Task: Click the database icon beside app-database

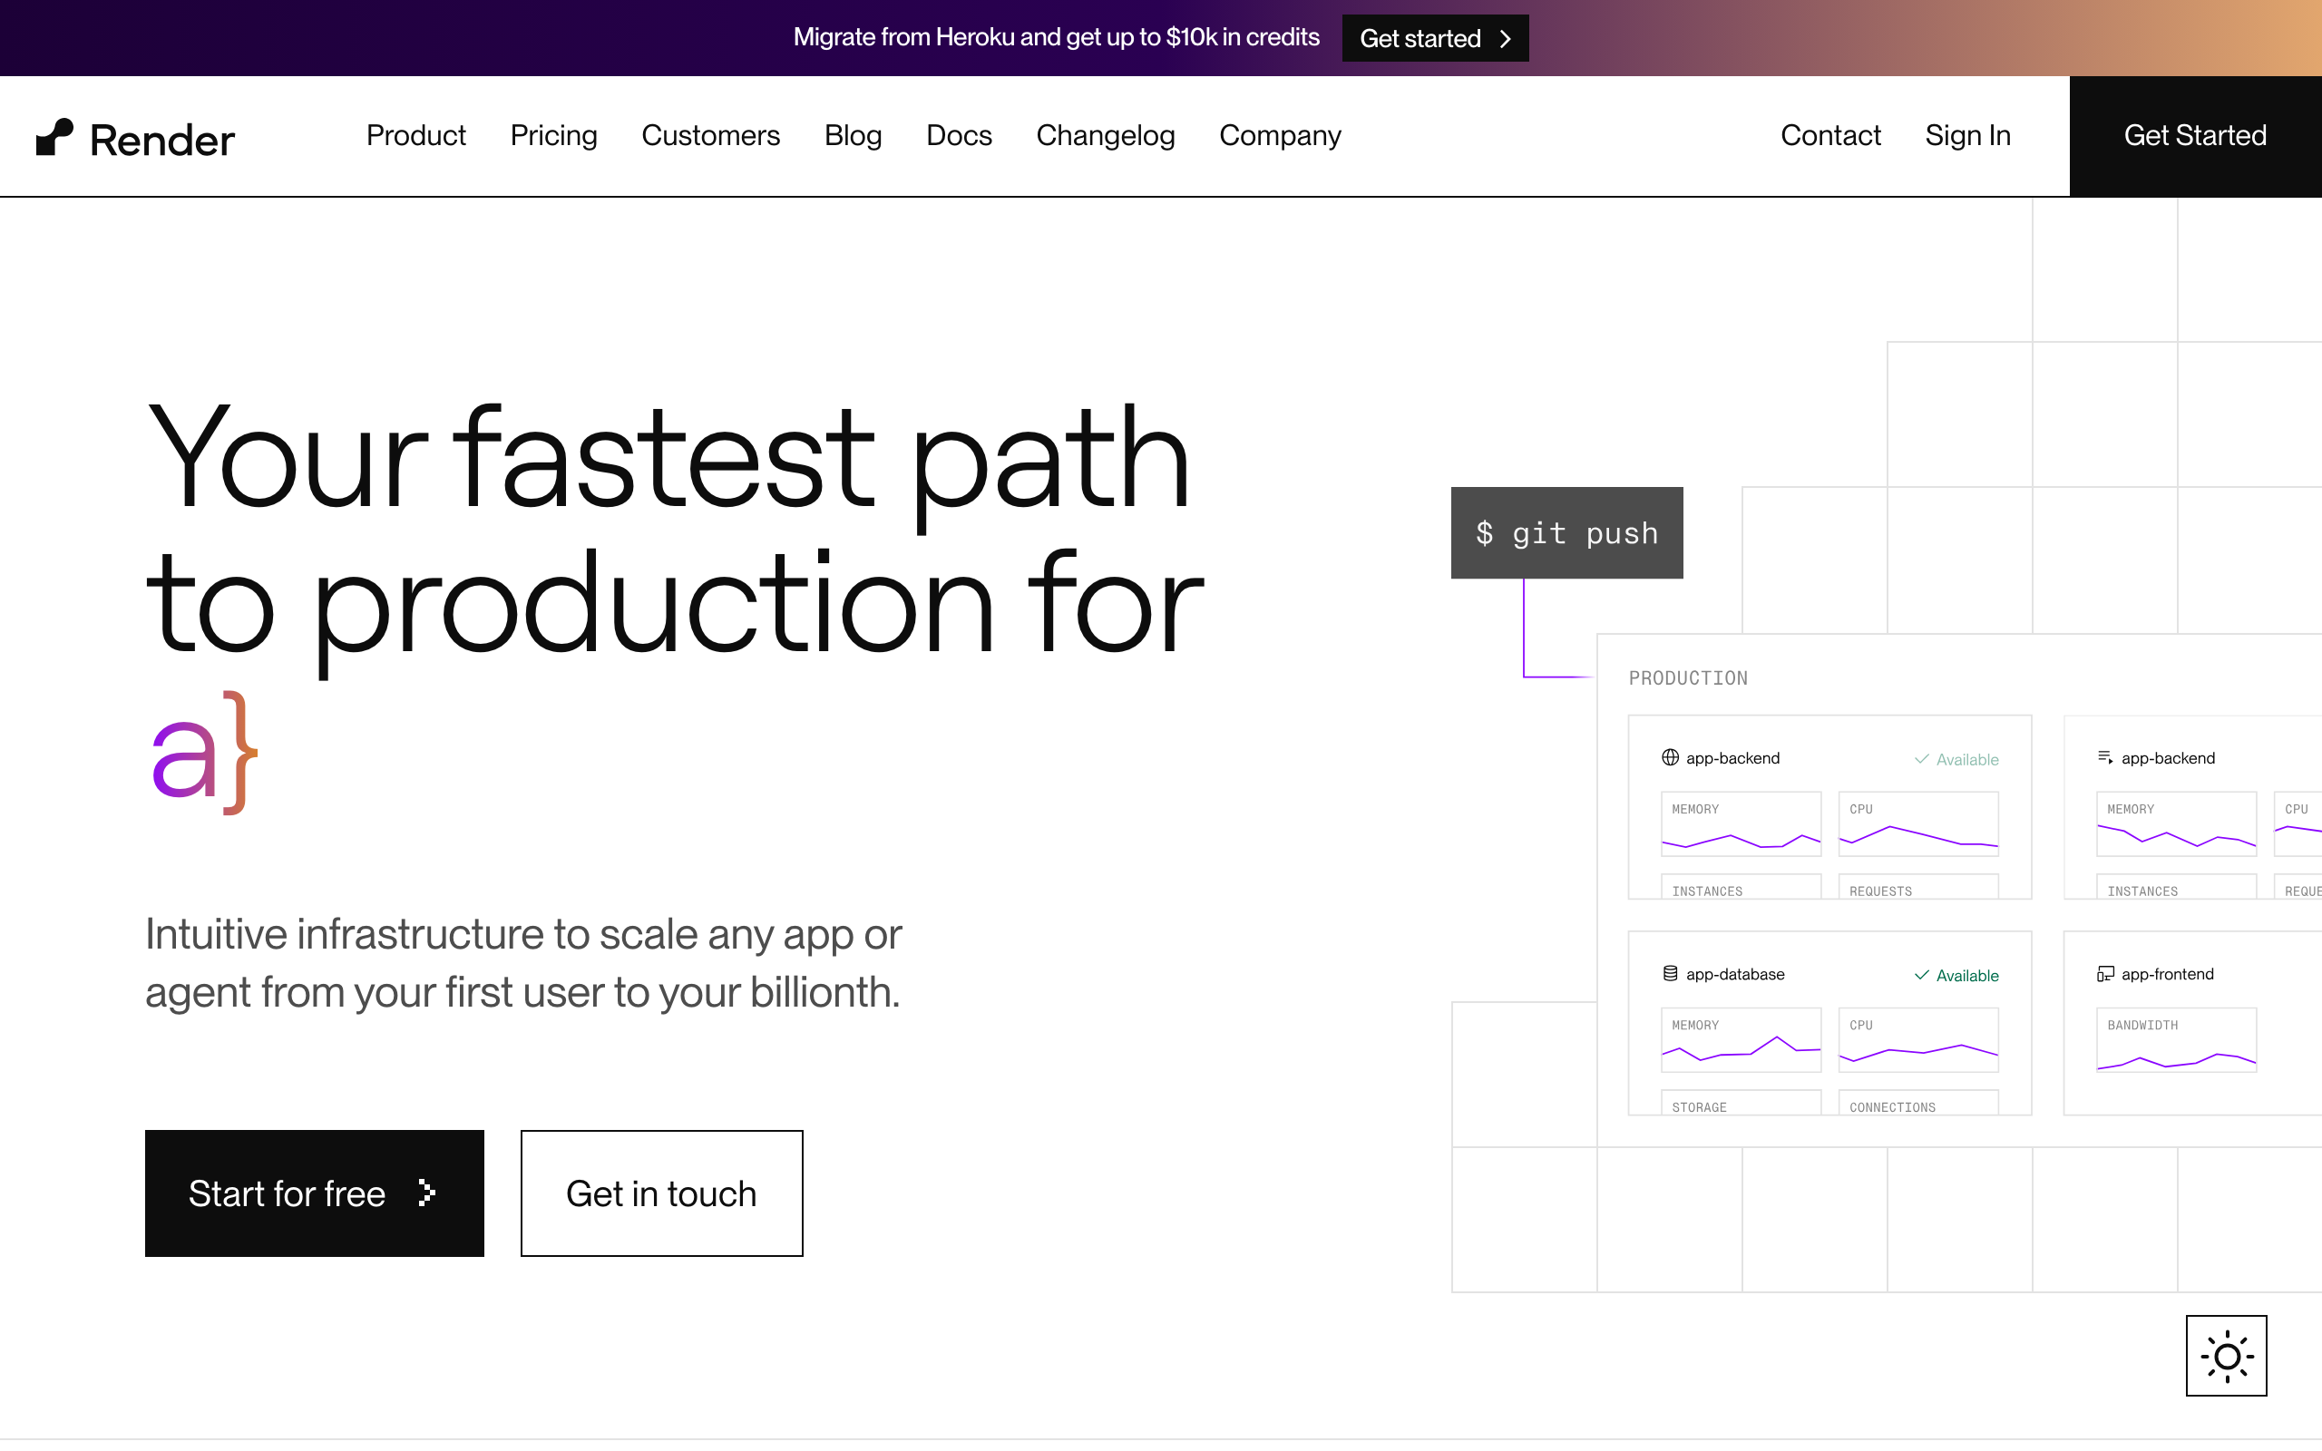Action: point(1670,973)
